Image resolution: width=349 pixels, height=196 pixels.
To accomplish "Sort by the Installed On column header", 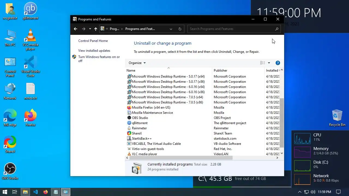I will pyautogui.click(x=272, y=71).
